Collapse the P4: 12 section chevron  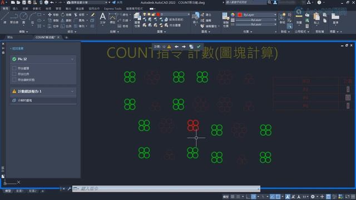[x=72, y=59]
